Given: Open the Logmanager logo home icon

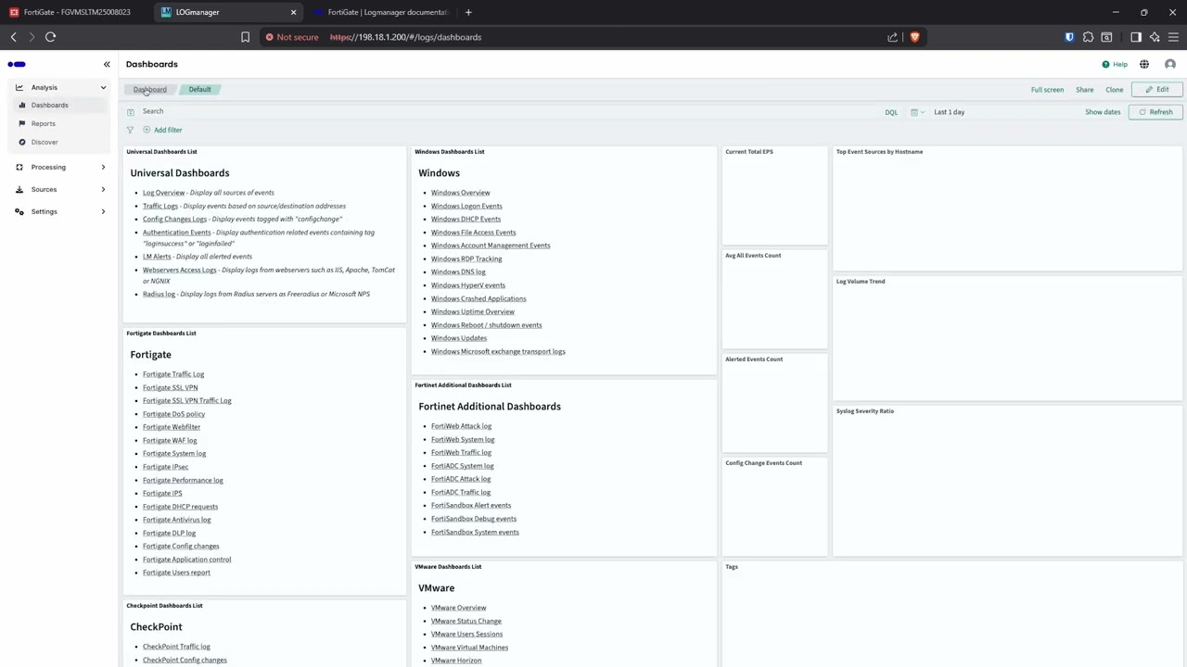Looking at the screenshot, I should coord(17,64).
